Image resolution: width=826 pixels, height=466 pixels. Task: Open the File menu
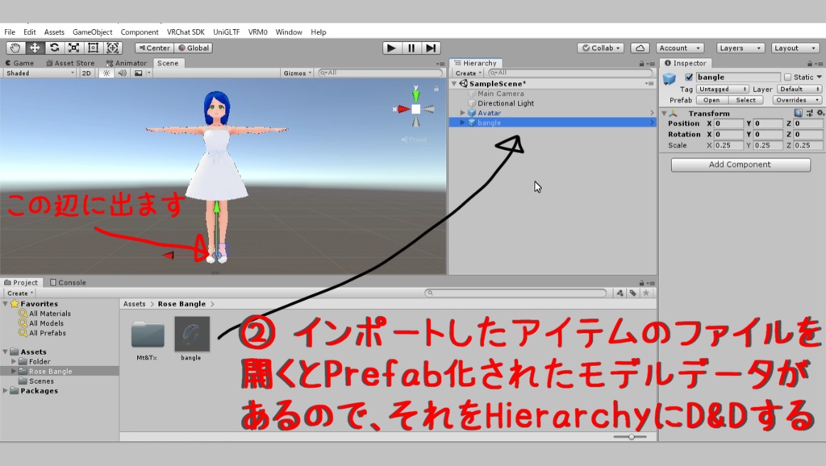tap(10, 32)
